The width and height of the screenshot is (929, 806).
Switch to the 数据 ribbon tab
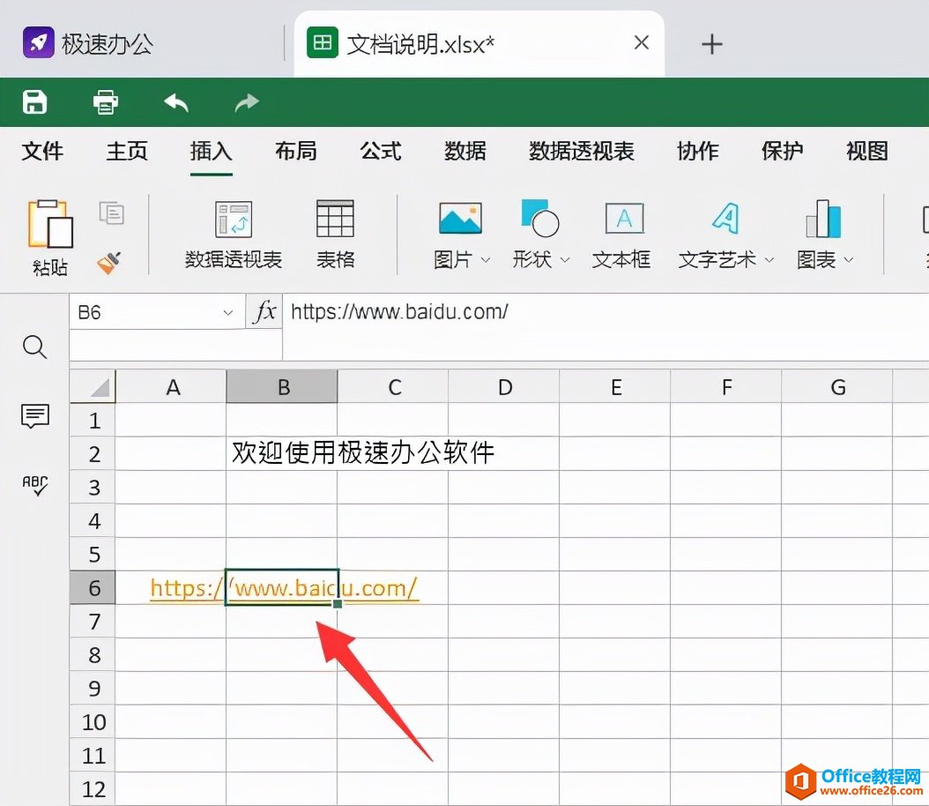(x=464, y=151)
